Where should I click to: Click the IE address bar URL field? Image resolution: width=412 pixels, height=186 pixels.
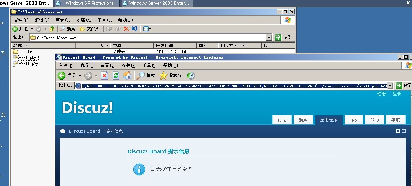[231, 86]
